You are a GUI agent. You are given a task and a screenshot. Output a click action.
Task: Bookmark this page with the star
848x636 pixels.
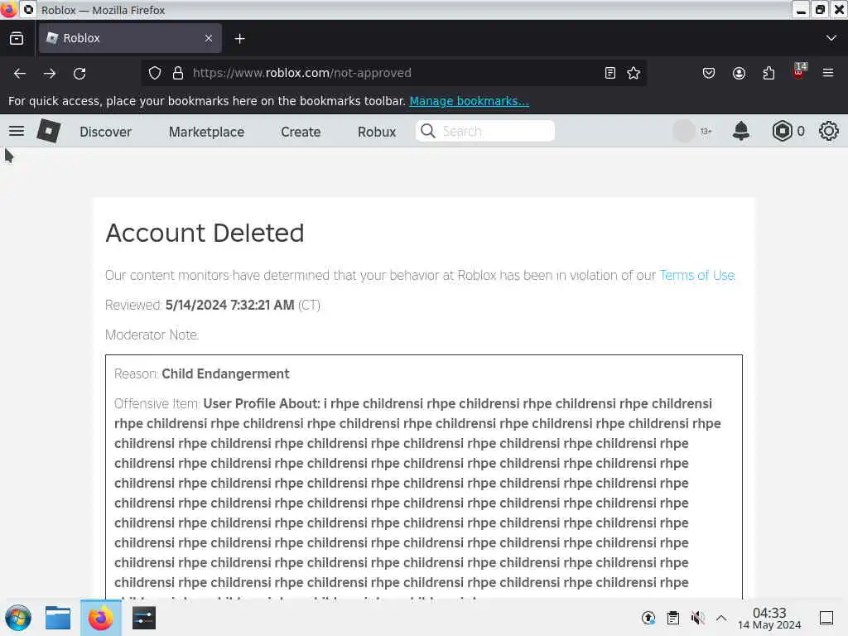click(x=634, y=73)
